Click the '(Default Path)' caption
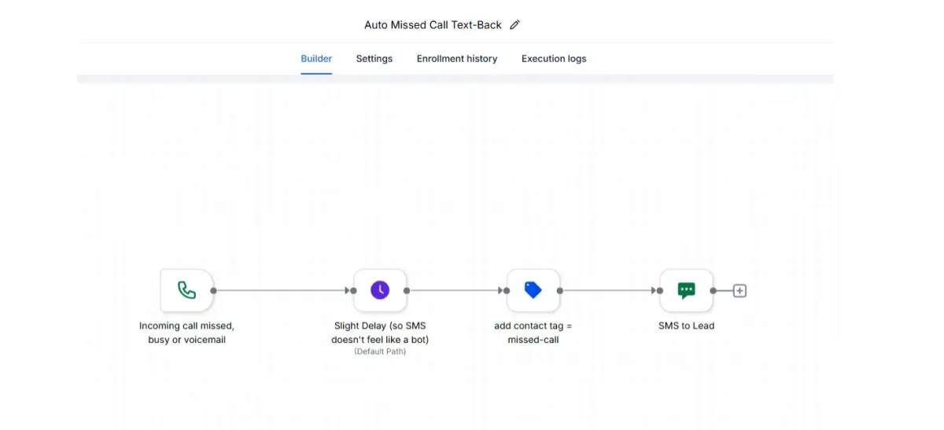 click(380, 352)
